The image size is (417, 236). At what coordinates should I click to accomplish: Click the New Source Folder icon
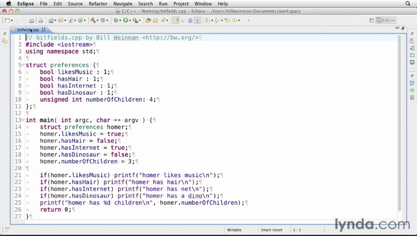tap(61, 20)
